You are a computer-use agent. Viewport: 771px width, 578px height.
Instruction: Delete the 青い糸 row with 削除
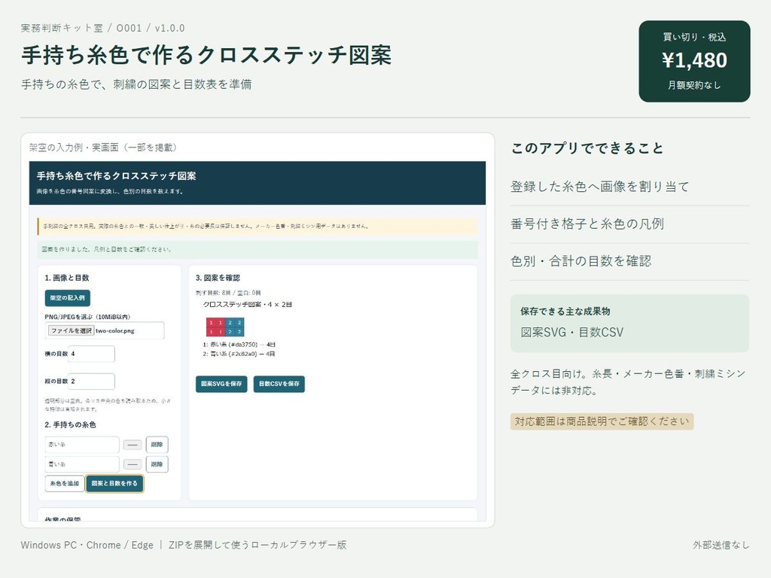[x=157, y=464]
